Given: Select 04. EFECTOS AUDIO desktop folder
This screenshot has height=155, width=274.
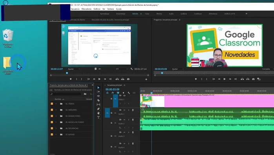Looking at the screenshot, I should click(8, 65).
